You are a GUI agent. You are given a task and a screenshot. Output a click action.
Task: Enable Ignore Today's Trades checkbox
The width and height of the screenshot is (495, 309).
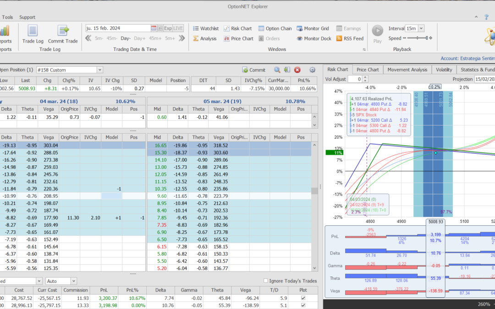pyautogui.click(x=266, y=281)
